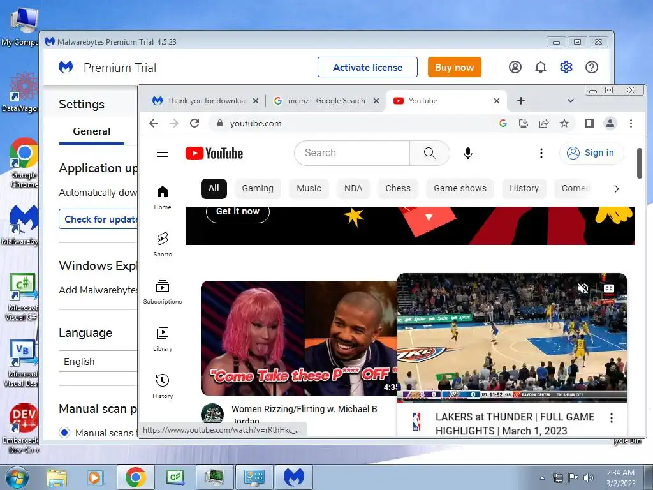Click the share page icon in address bar

tap(543, 123)
